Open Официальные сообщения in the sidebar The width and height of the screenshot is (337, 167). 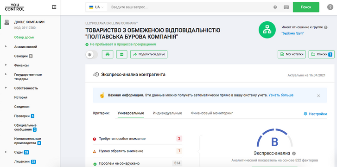tap(25, 128)
